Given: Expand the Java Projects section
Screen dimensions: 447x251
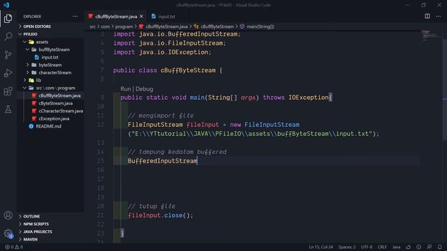Looking at the screenshot, I should [x=38, y=231].
